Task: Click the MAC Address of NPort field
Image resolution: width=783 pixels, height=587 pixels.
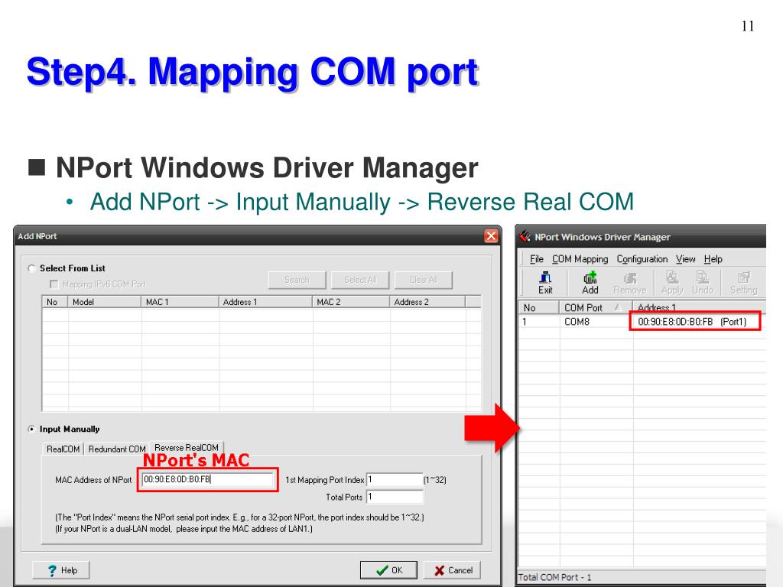Action: (x=207, y=480)
